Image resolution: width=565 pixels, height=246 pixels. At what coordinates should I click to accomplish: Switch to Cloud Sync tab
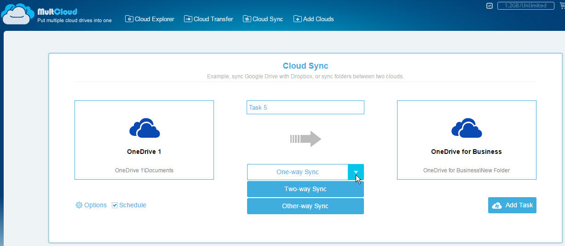[263, 19]
